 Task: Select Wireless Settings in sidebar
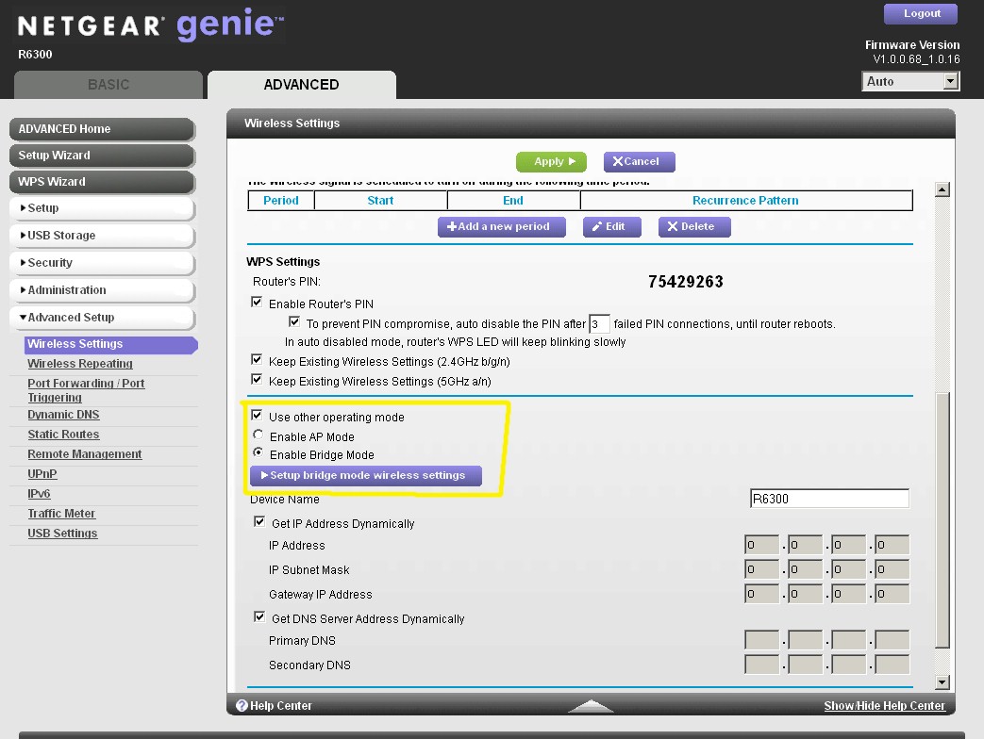(x=111, y=344)
